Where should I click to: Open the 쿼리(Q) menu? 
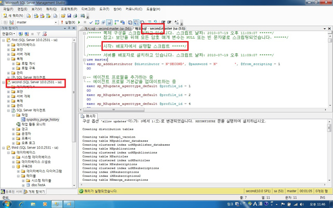point(51,9)
